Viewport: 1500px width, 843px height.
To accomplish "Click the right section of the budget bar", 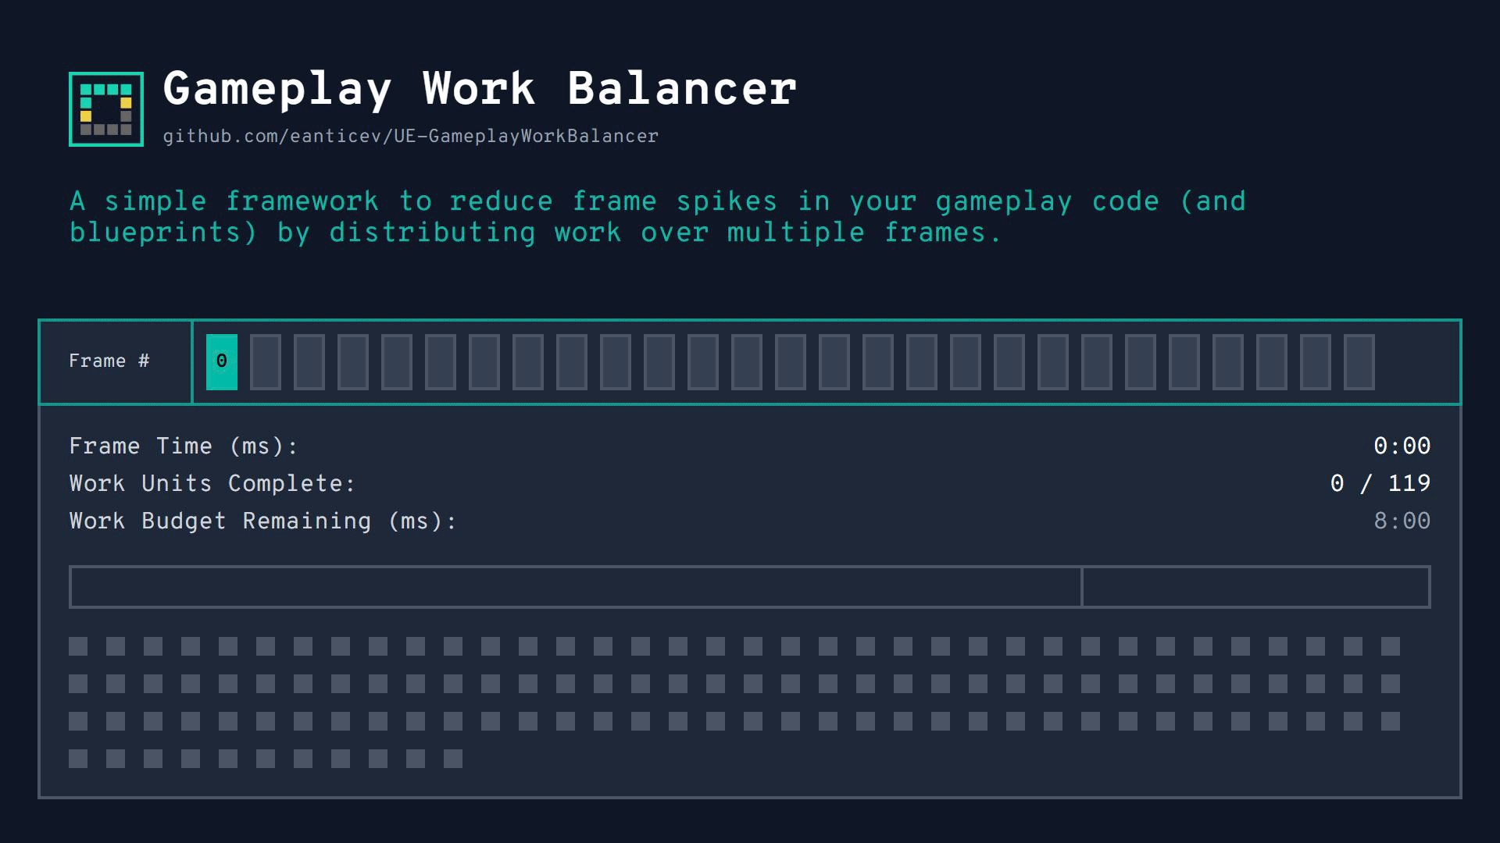I will click(x=1255, y=587).
